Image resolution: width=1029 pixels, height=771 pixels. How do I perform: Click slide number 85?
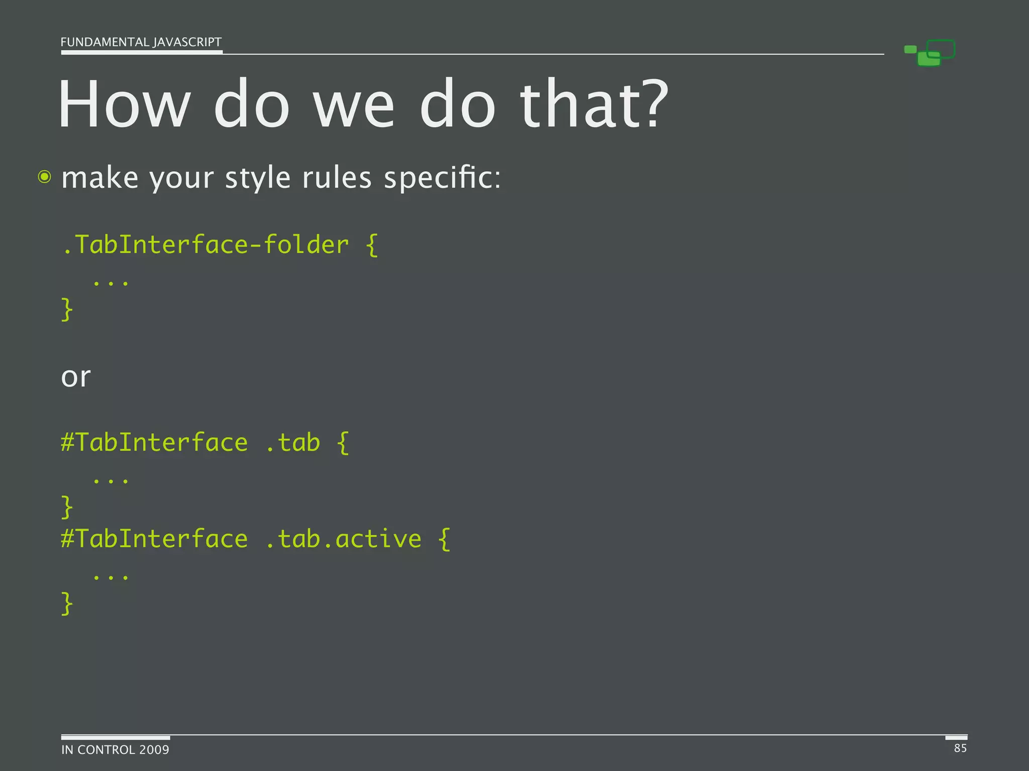click(960, 748)
